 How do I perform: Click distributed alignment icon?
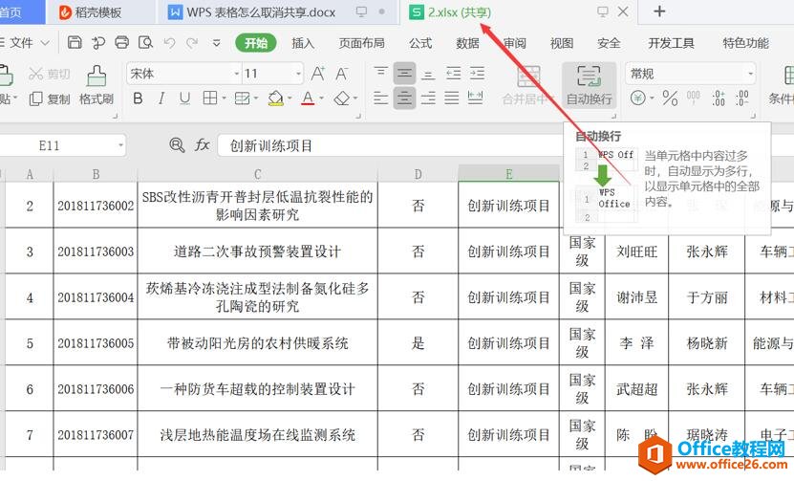point(476,98)
